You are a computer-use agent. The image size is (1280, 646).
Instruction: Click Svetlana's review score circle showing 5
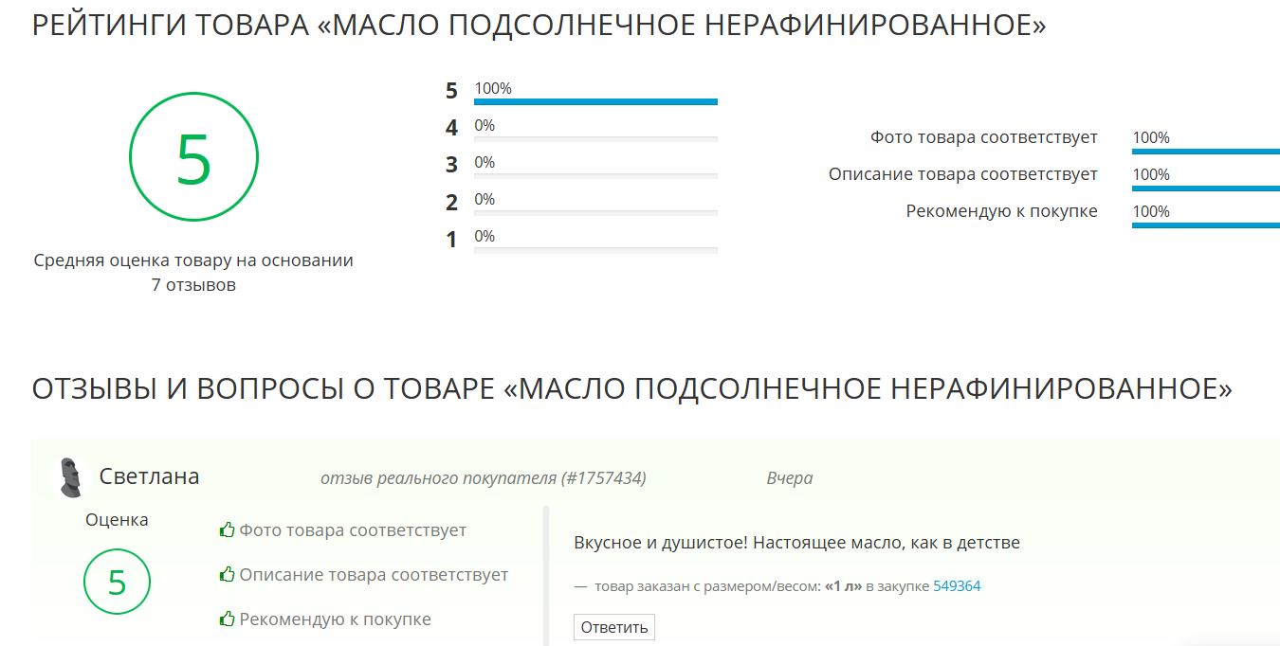[117, 582]
